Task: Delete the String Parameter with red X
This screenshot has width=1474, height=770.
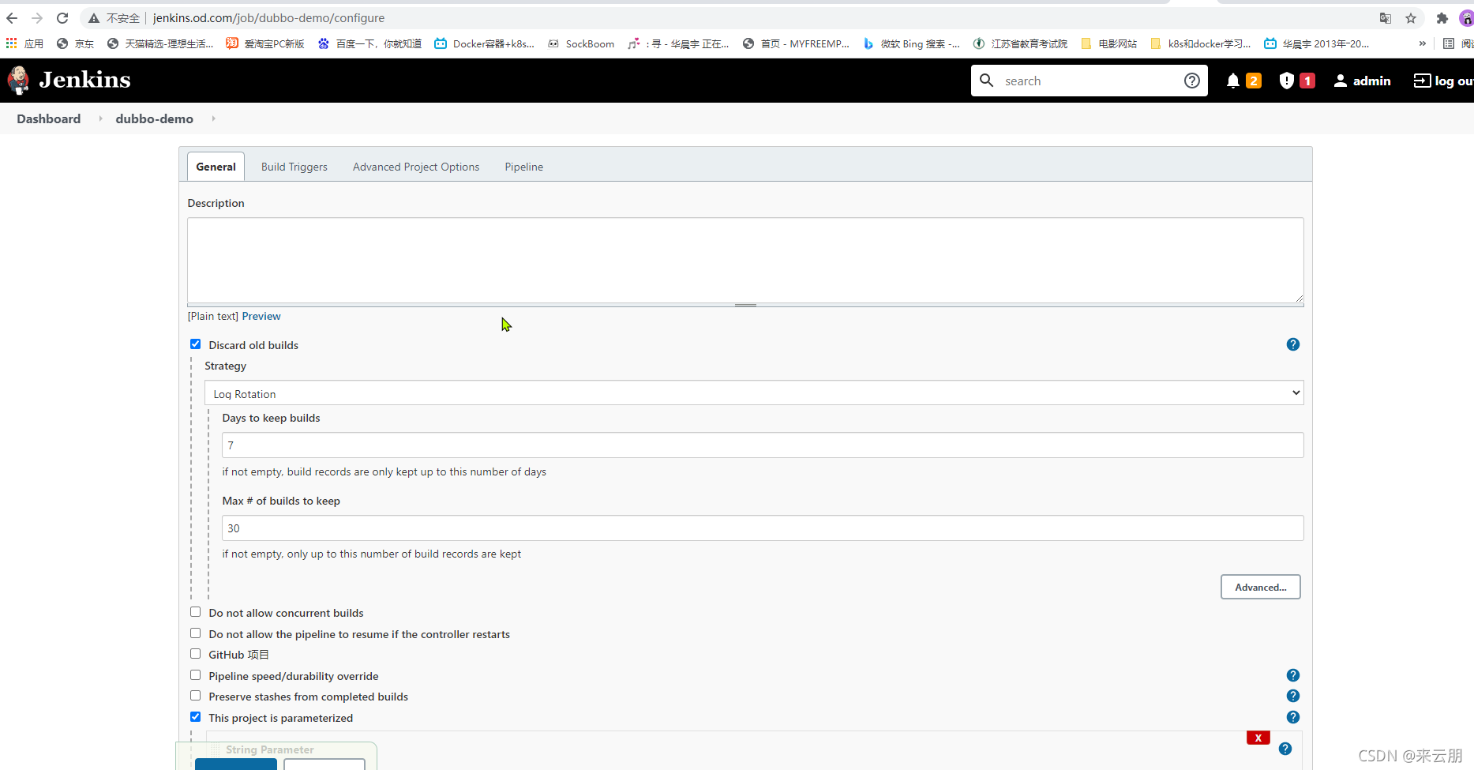Action: 1258,738
